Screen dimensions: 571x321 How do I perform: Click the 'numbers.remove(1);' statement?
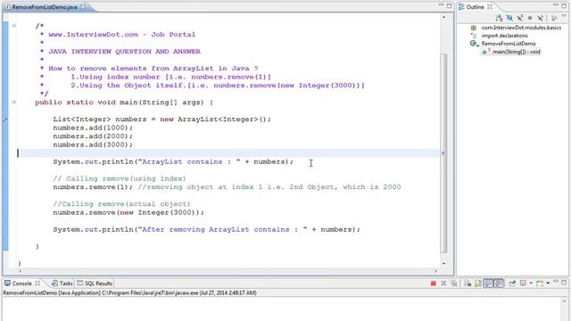click(93, 187)
